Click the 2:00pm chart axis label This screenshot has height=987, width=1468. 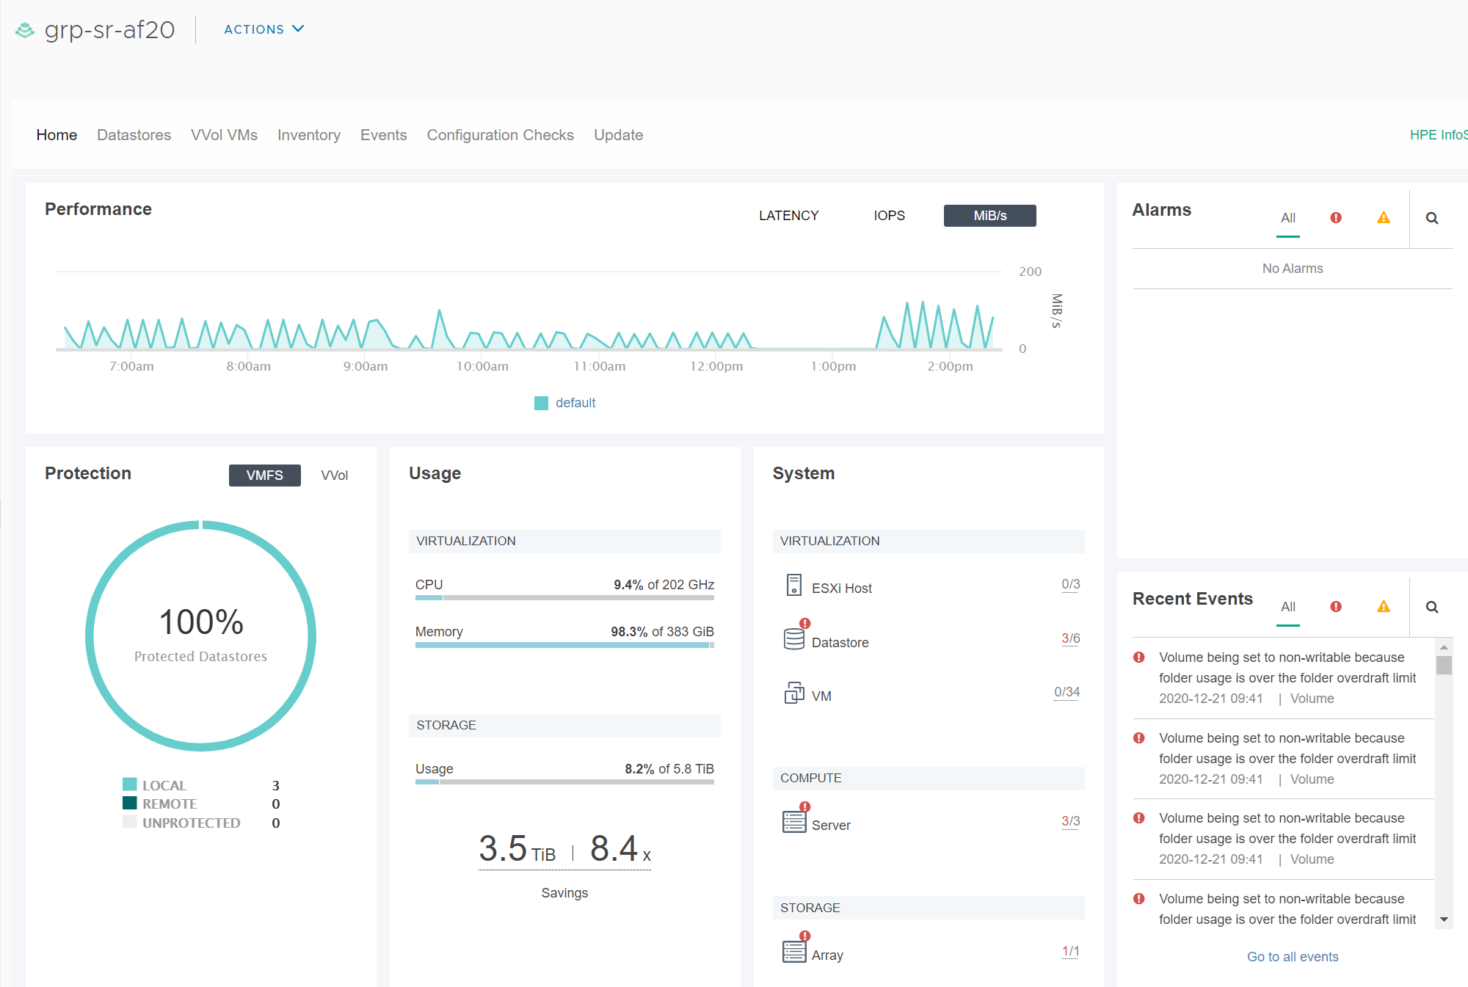pos(951,366)
